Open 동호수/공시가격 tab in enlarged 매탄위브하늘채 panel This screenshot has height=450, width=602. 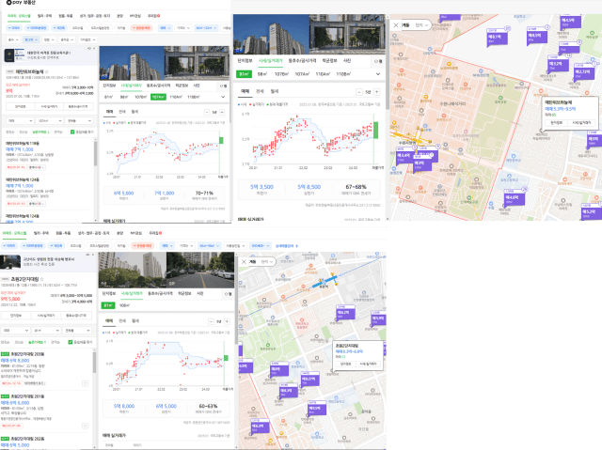point(302,61)
